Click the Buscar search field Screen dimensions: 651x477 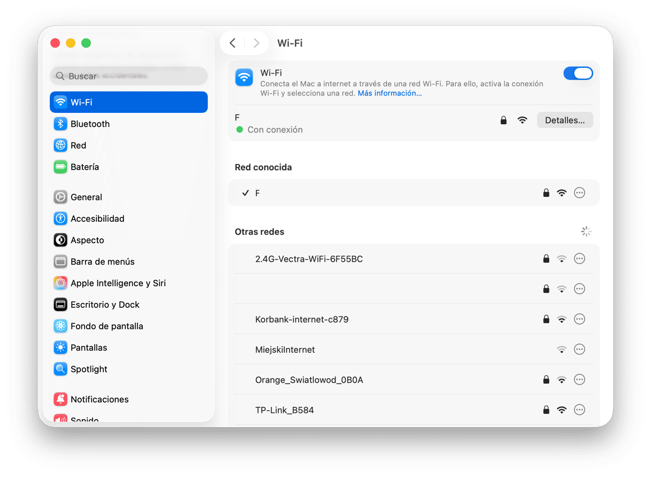128,76
